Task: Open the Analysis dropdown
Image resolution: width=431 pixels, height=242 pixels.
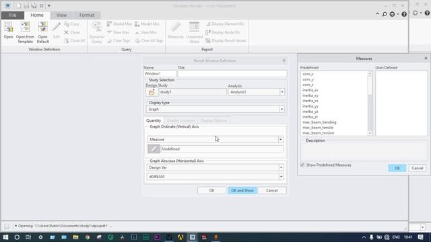Action: point(282,92)
